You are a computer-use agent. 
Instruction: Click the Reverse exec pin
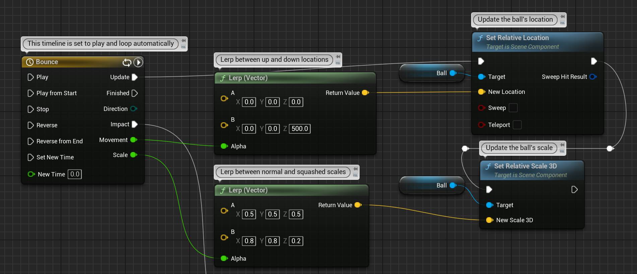[x=30, y=125]
